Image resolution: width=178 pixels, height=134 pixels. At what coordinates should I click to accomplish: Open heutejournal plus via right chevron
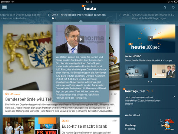[x=174, y=96]
